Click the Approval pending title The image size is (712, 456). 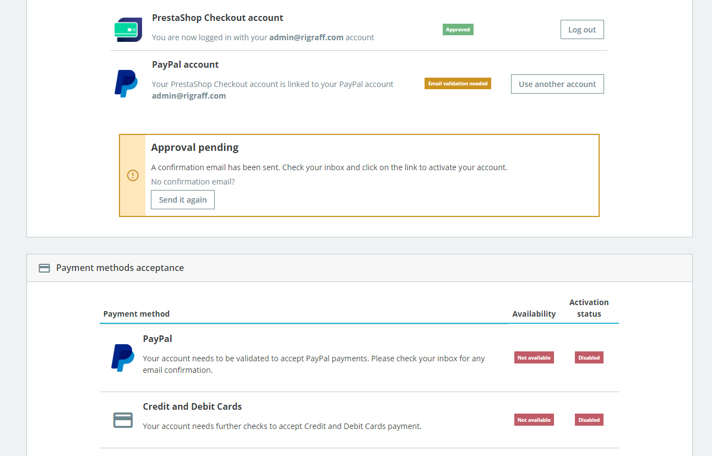pyautogui.click(x=195, y=148)
